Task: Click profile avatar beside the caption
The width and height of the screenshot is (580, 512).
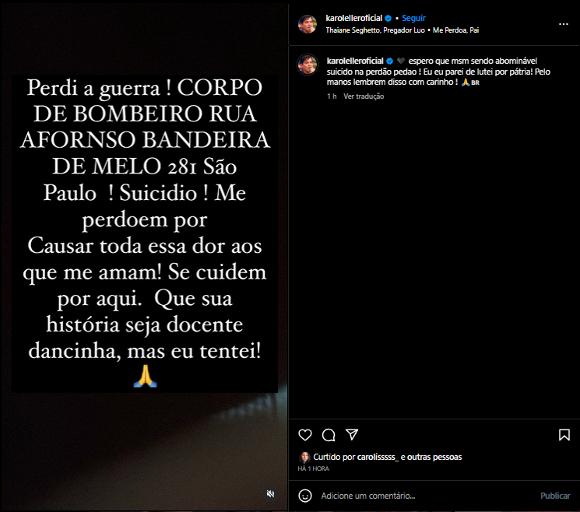Action: [x=308, y=65]
